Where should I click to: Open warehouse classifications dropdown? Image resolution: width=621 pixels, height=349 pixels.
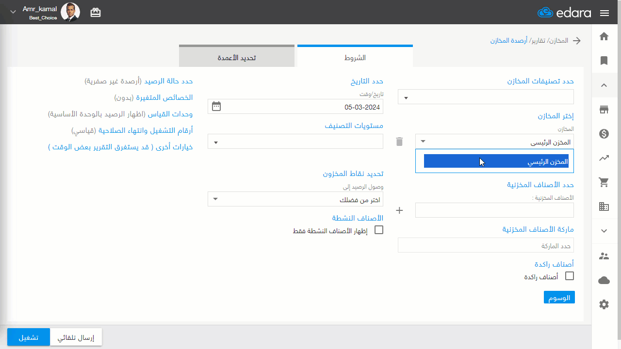[486, 97]
